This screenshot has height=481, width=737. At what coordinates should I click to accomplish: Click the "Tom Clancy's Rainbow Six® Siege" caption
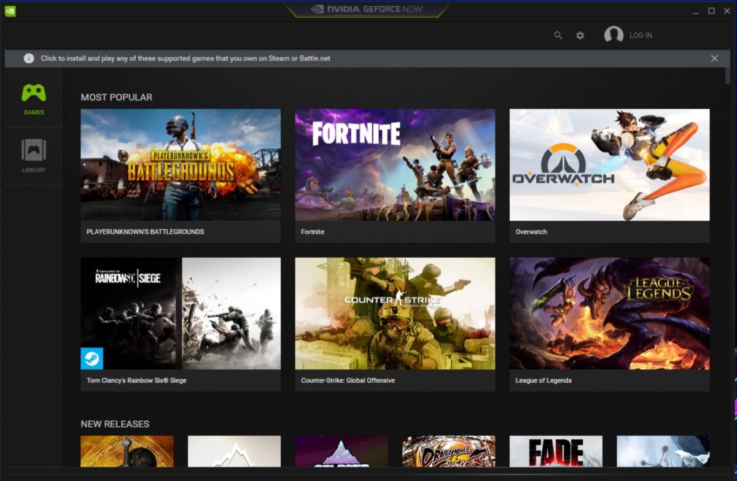click(x=136, y=380)
